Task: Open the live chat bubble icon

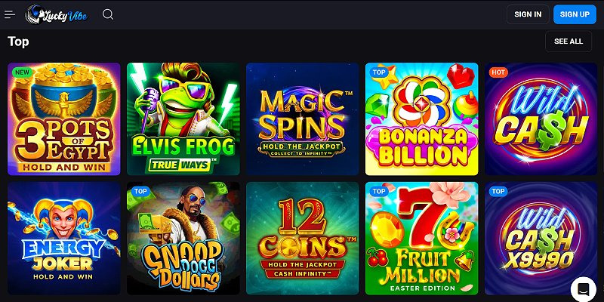Action: coord(583,289)
